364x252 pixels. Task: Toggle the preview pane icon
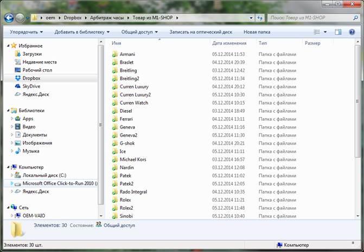[x=338, y=32]
